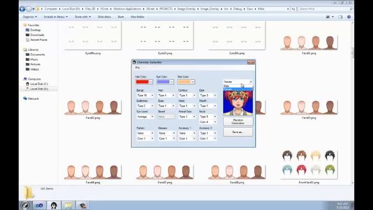This screenshot has width=373, height=210.
Task: Expand the Hair type dropdown
Action: [x=173, y=95]
